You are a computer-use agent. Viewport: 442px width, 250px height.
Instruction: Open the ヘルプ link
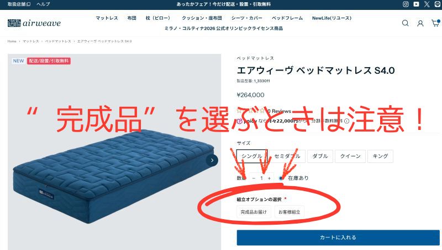[x=43, y=4]
